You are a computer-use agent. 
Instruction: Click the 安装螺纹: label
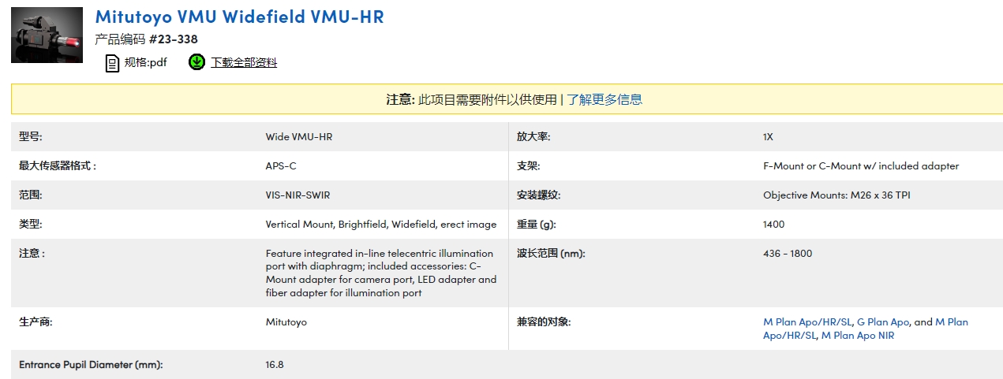click(538, 195)
